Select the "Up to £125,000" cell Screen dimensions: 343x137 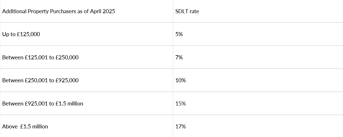(x=21, y=34)
